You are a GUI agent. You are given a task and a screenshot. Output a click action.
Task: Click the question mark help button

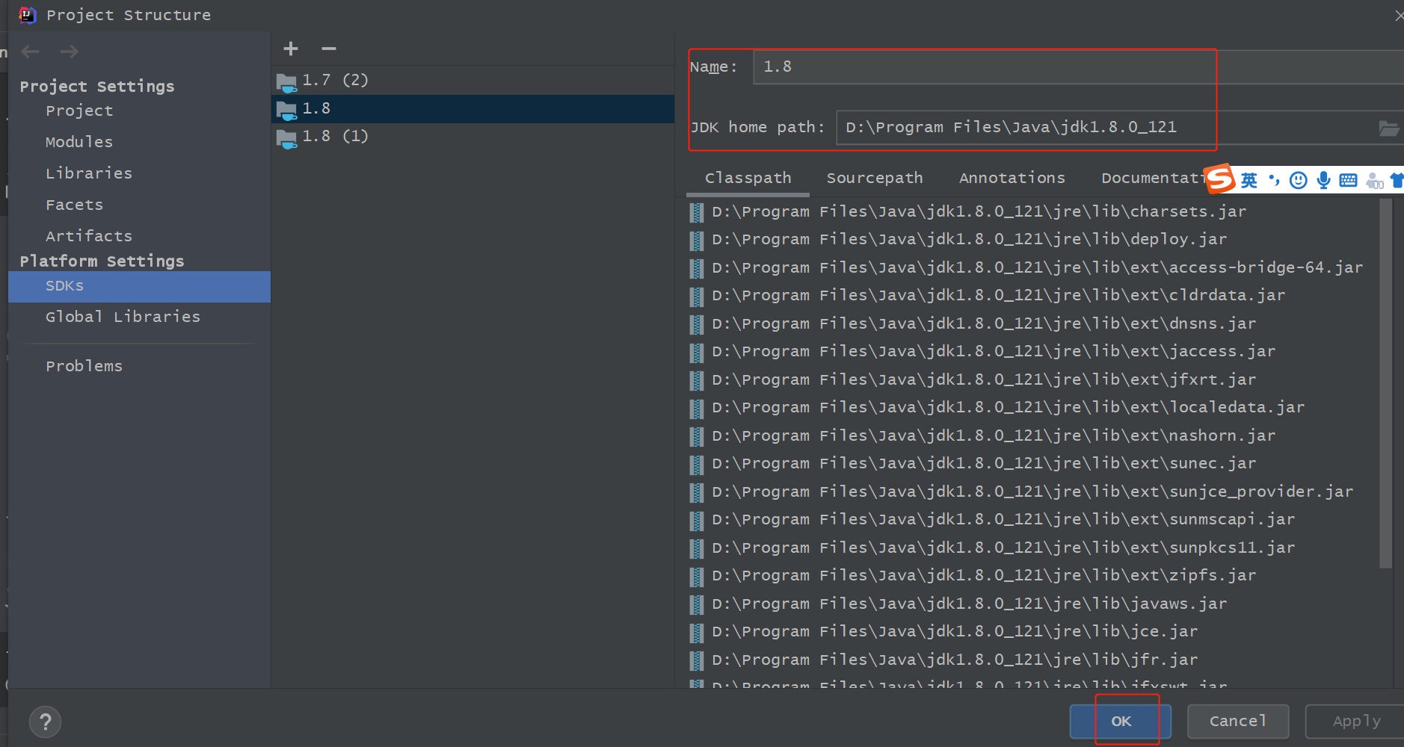coord(46,722)
